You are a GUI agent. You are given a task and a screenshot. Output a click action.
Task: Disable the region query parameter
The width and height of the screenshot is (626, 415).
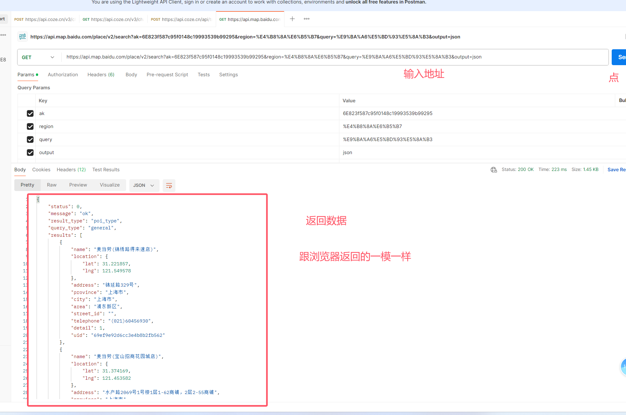(30, 126)
